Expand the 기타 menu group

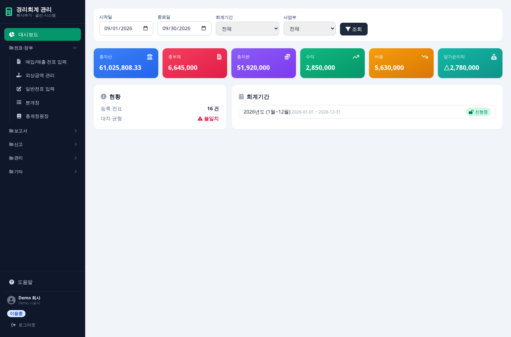(43, 172)
